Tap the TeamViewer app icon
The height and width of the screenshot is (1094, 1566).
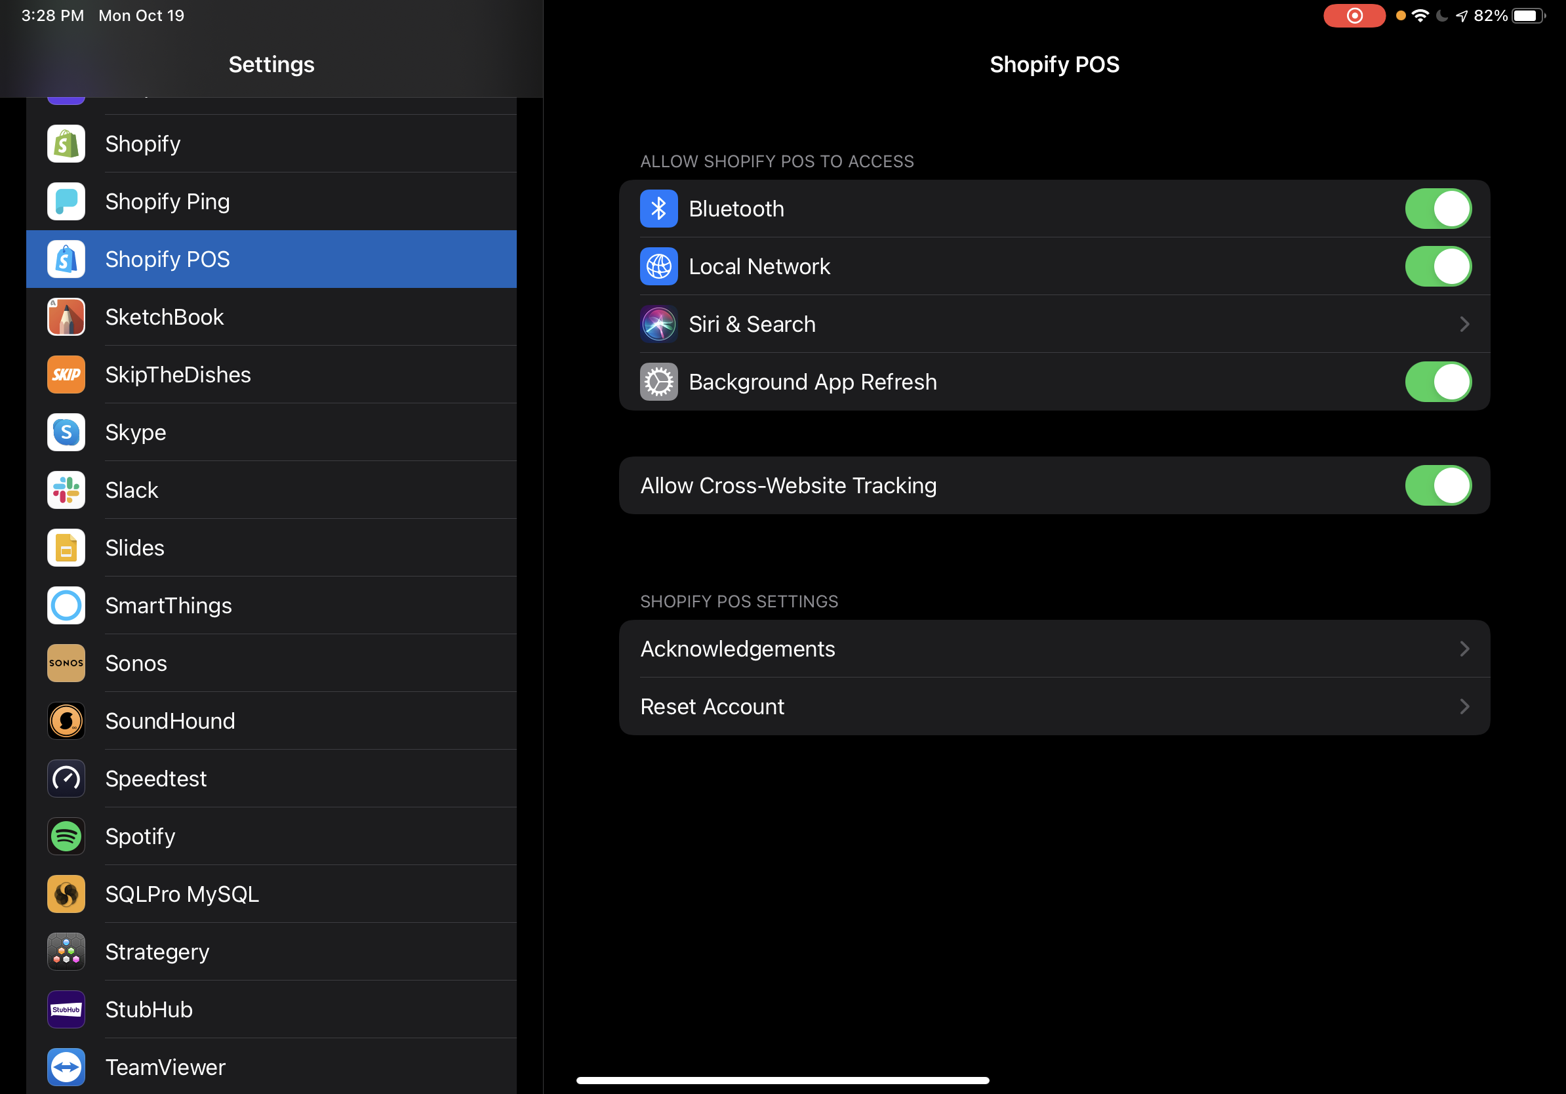pyautogui.click(x=66, y=1067)
